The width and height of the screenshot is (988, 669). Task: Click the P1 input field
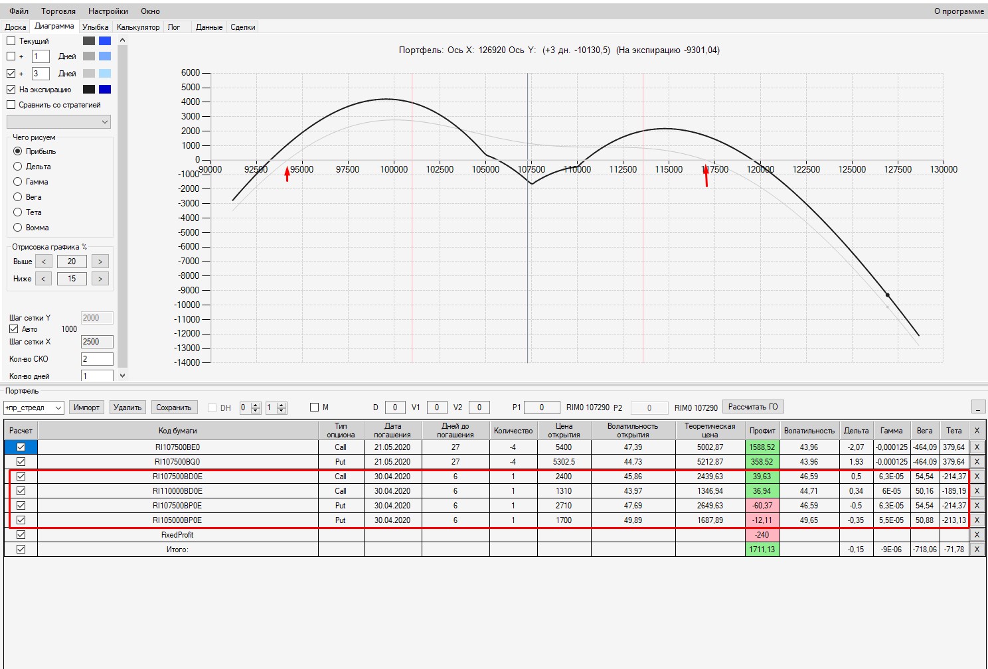tap(542, 408)
